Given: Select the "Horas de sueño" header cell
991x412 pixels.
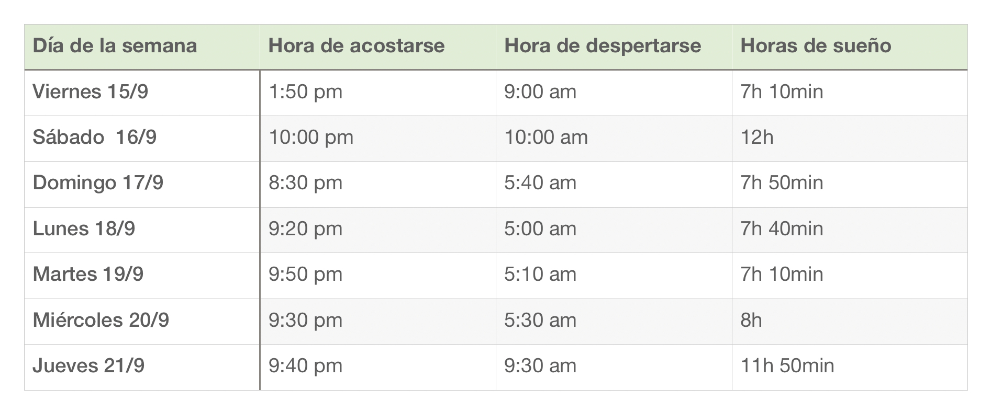Looking at the screenshot, I should (x=816, y=46).
